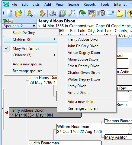Select William Boardman pedigree box

point(92,129)
